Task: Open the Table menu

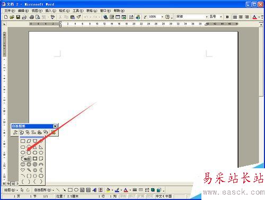Action: coord(92,11)
